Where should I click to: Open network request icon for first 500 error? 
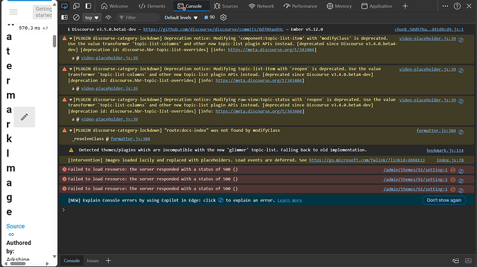(453, 170)
